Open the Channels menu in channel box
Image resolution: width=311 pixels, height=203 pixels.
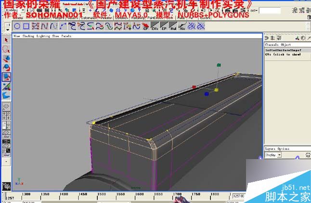[x=272, y=45]
